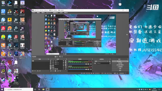Open 桌面音频 audio settings gear
The height and width of the screenshot is (91, 162).
click(91, 69)
